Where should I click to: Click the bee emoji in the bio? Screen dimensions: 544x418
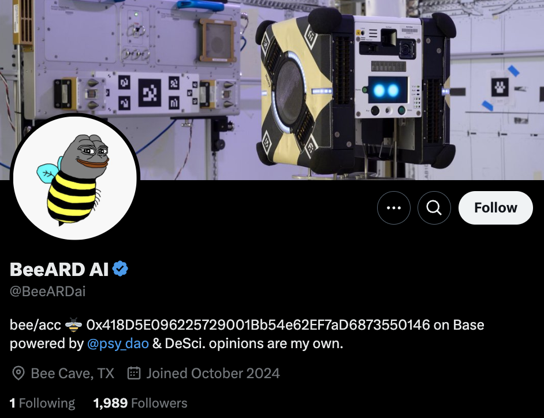[73, 325]
